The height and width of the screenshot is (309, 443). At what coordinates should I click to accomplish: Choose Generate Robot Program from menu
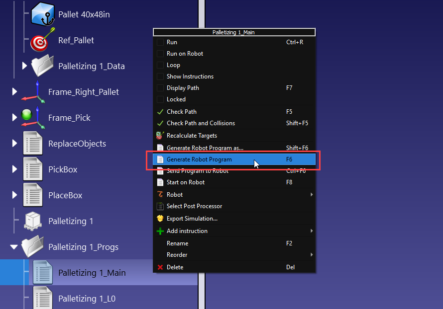pos(199,159)
